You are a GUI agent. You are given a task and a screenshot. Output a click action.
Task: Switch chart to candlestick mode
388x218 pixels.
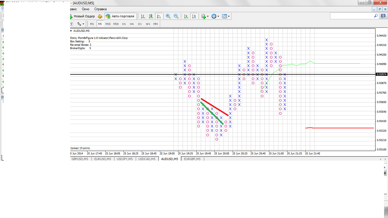(151, 16)
